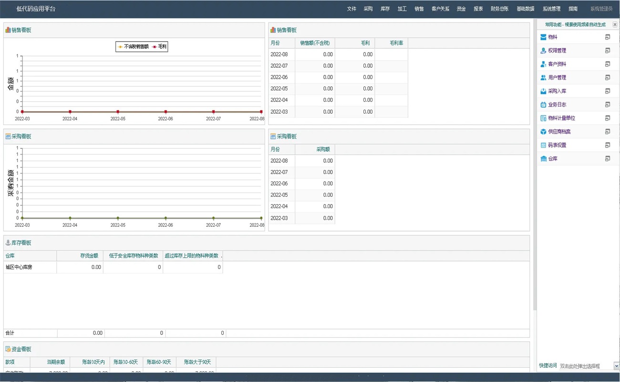Click the 用户管理 people icon
Viewport: 620px width, 382px height.
click(543, 77)
